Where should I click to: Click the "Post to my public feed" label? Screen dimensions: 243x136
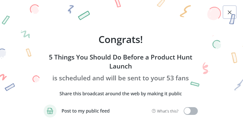pos(86,111)
